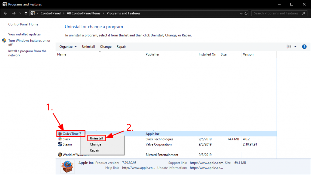Choose Repair in the context menu
The image size is (311, 175).
pyautogui.click(x=94, y=150)
